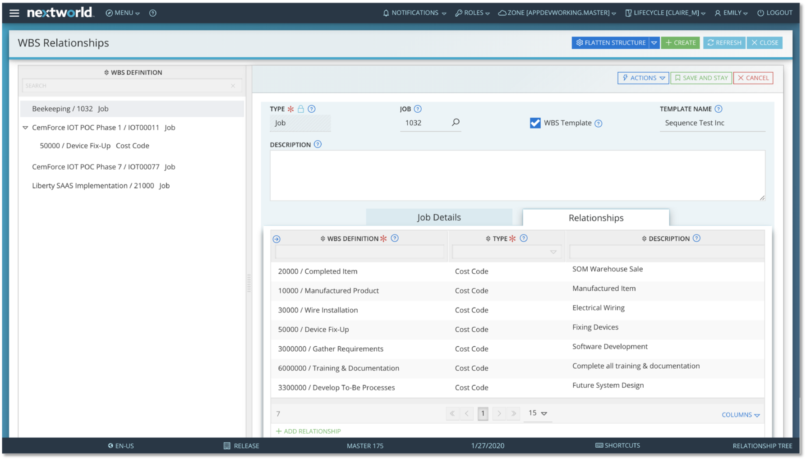Open WBS Template help question icon
This screenshot has width=806, height=459.
coord(598,123)
